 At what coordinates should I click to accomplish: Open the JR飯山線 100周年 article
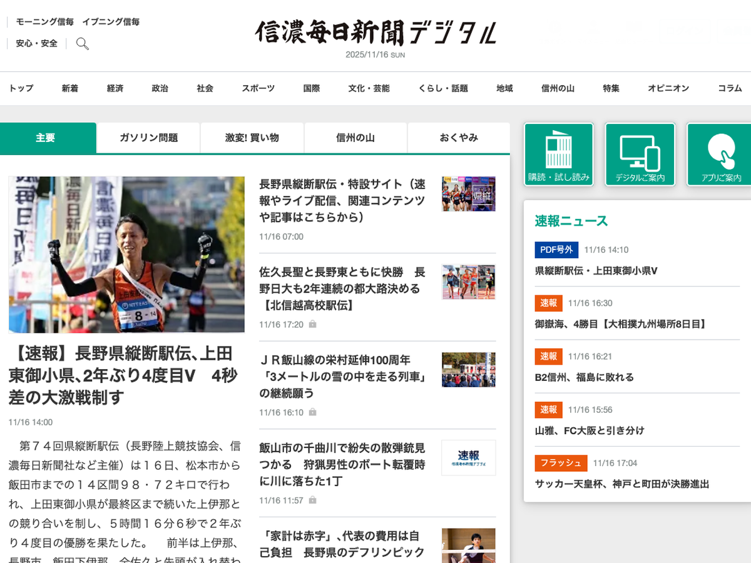(342, 377)
